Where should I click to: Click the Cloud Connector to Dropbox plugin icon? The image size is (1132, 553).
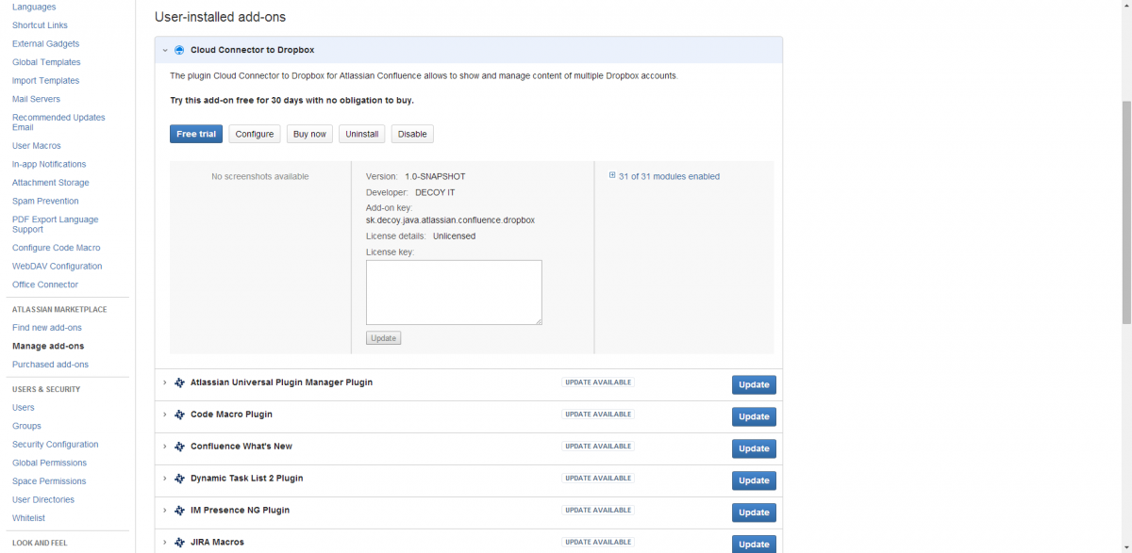(x=179, y=50)
